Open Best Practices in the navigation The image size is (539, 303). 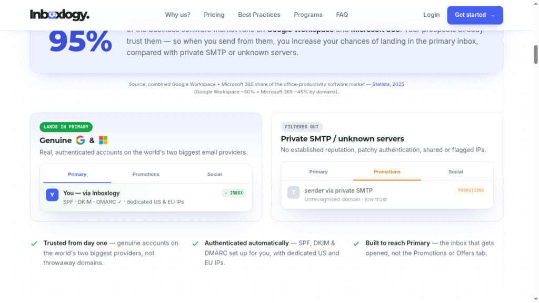click(259, 15)
